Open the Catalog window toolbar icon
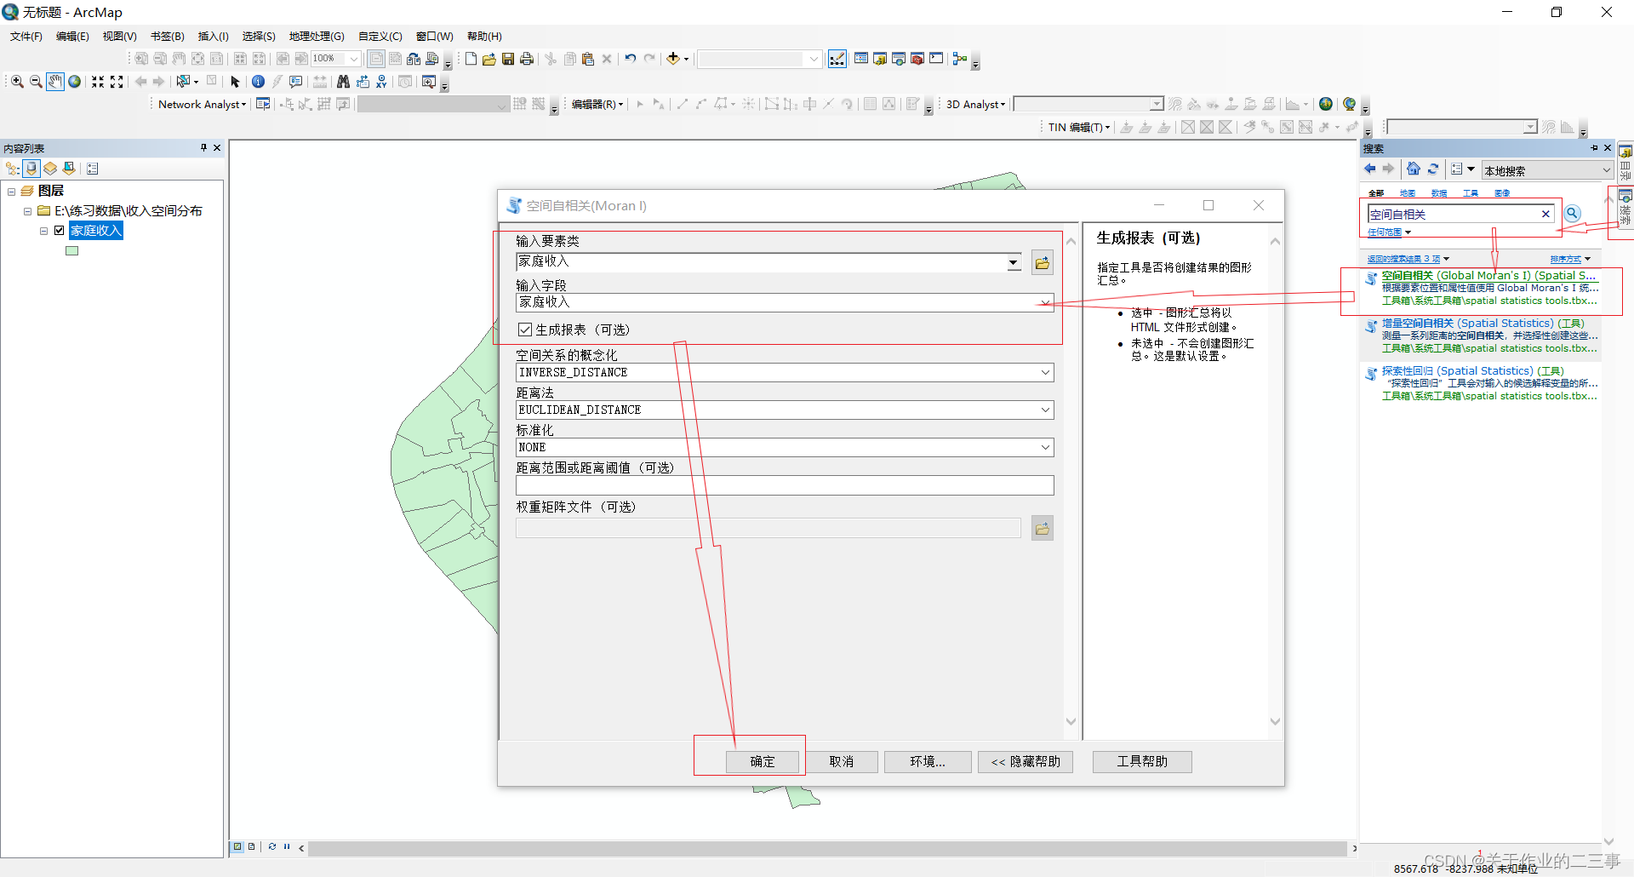1634x877 pixels. coord(880,59)
